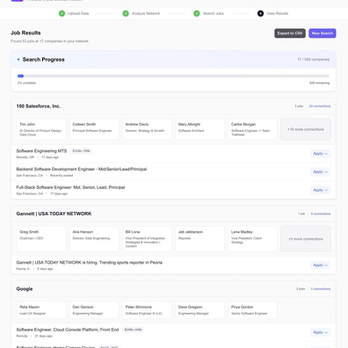Click the 2% complete label
The width and height of the screenshot is (348, 348).
(x=26, y=83)
